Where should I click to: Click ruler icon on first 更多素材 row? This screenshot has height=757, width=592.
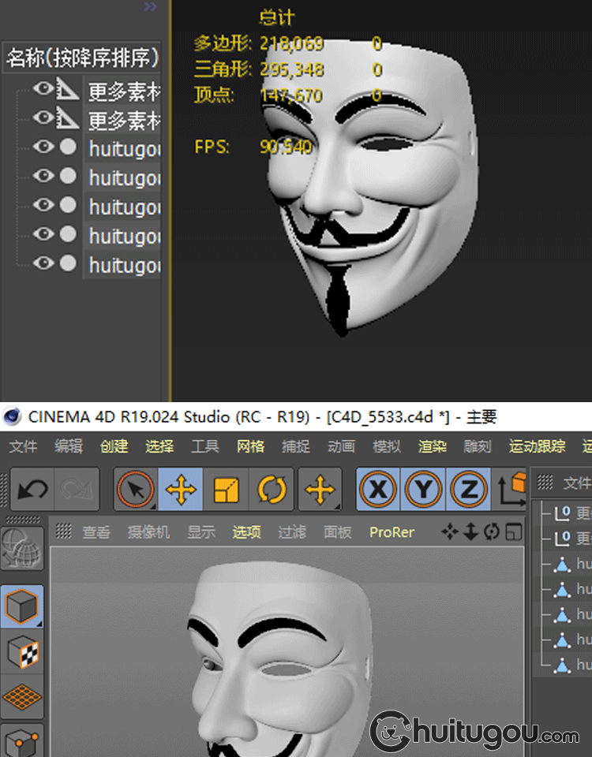(x=68, y=89)
